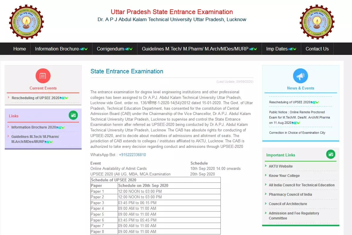Screen dimensions: 352x235
Task: Open Public Notice Online Remote Proctored Exam
Action: coord(299,117)
